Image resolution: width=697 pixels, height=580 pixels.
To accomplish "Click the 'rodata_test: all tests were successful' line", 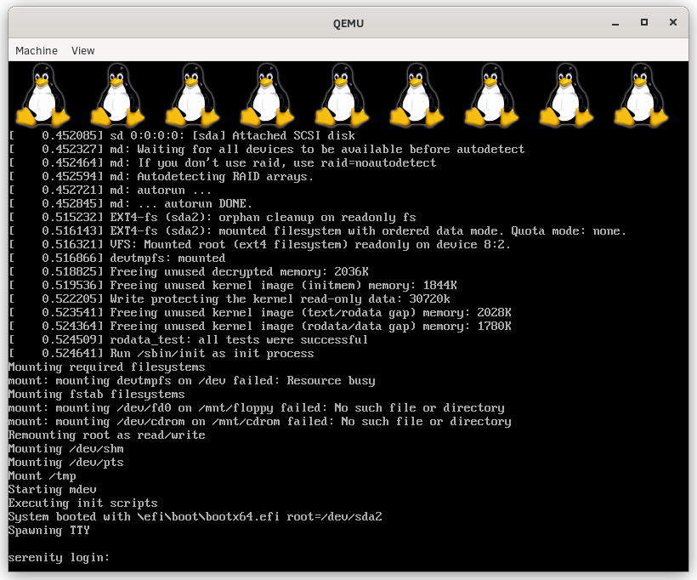I will (188, 340).
